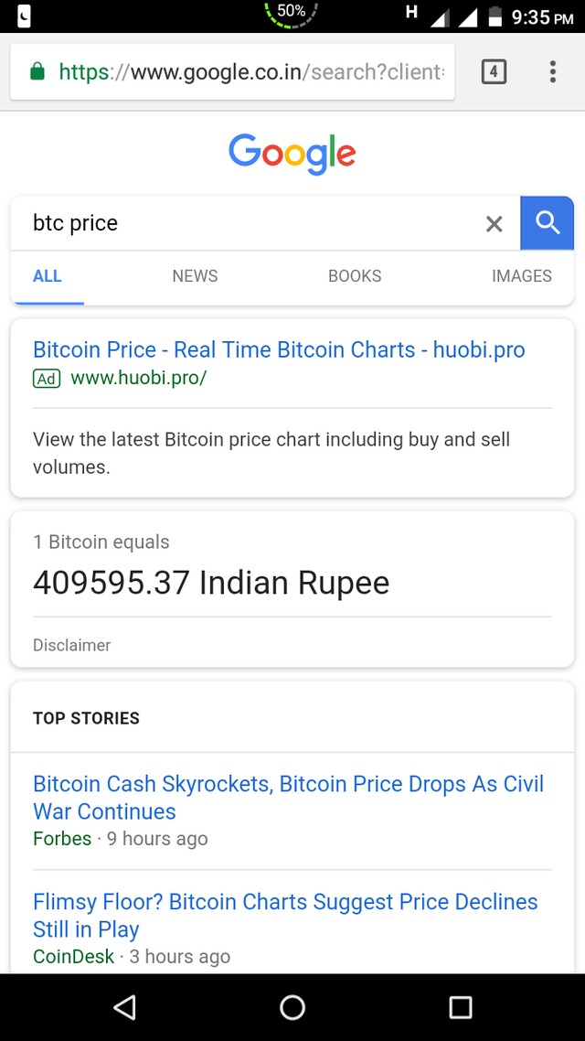Tap the Chrome address bar URL
Screen dimensions: 585x1041
[x=251, y=71]
